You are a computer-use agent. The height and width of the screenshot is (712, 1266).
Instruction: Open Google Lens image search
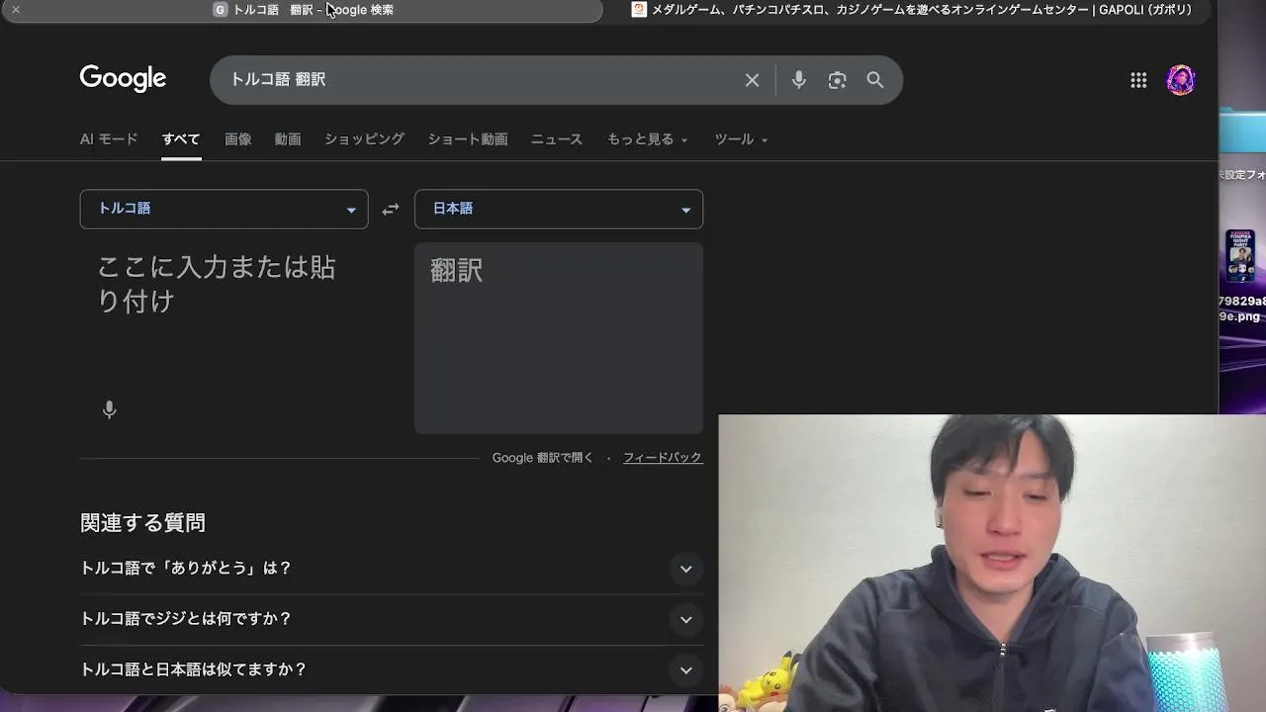[x=837, y=80]
